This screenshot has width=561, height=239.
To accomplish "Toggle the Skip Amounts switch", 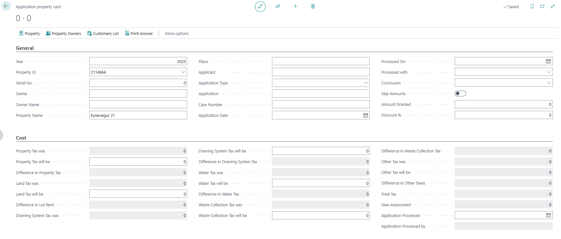I will [x=460, y=94].
